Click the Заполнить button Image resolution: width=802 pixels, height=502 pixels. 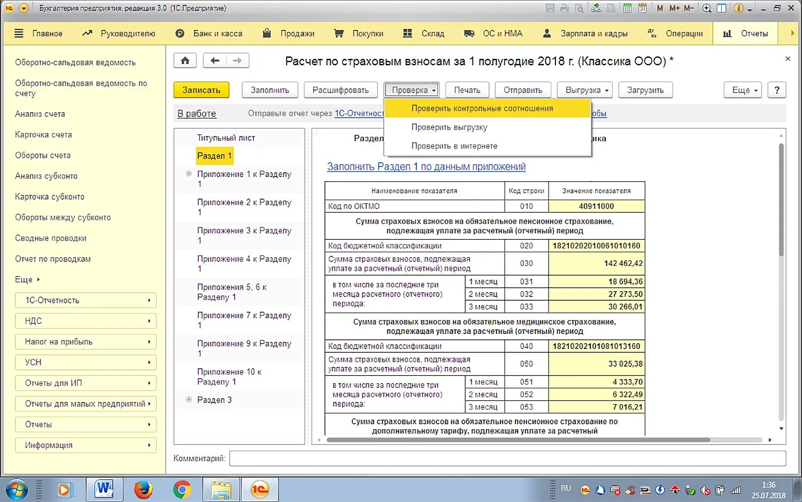coord(269,90)
